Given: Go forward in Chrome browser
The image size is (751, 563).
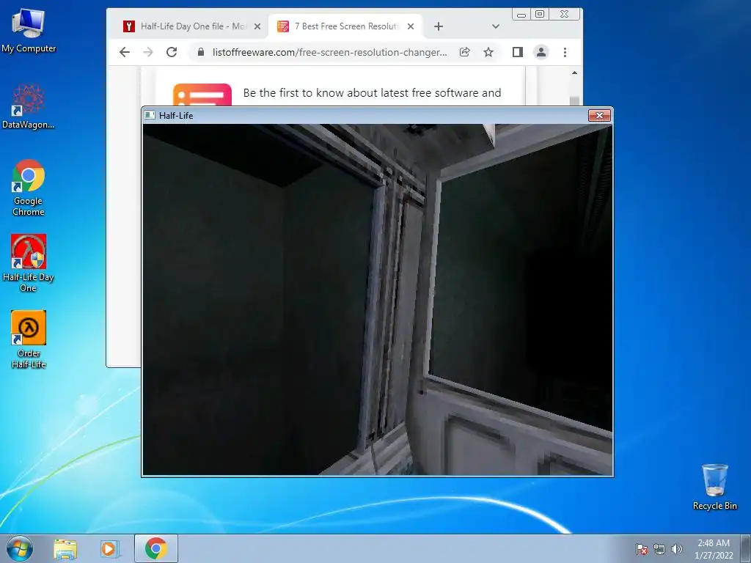Looking at the screenshot, I should (x=148, y=52).
